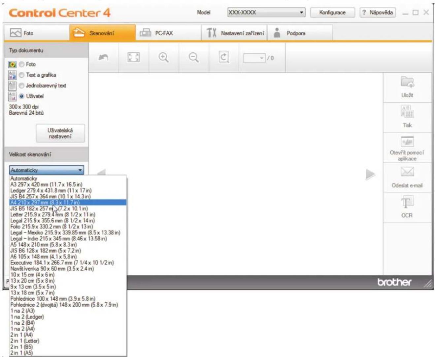Switch to the Podpora tab
The image size is (435, 357).
(300, 33)
